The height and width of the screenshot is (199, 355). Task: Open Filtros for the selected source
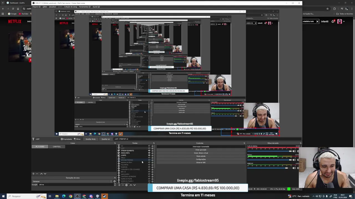77,139
